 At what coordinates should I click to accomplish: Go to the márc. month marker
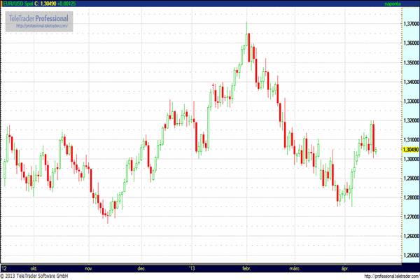(294, 268)
